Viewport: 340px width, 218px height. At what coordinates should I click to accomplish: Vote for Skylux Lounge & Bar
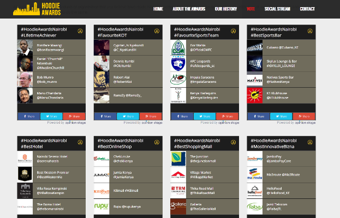pos(281,63)
